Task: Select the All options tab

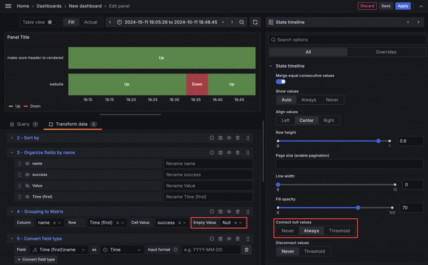Action: point(308,52)
